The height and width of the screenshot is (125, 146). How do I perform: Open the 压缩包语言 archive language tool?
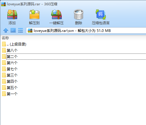(x=101, y=14)
